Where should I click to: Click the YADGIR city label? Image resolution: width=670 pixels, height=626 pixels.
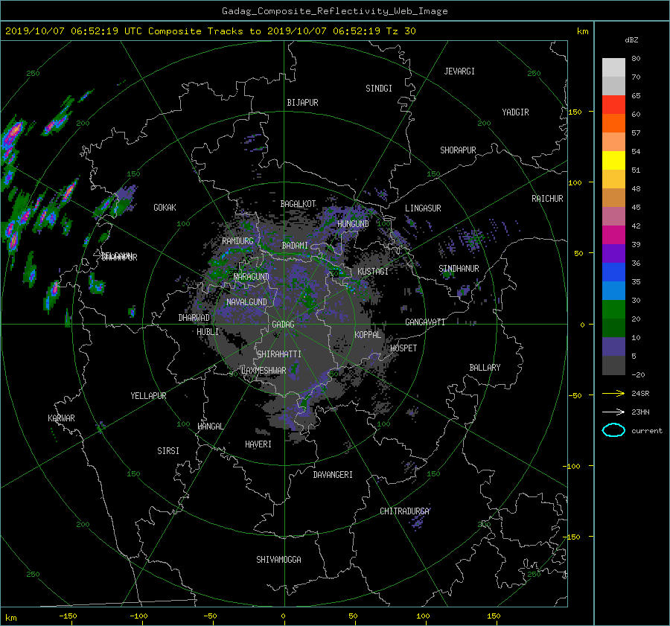pyautogui.click(x=515, y=112)
